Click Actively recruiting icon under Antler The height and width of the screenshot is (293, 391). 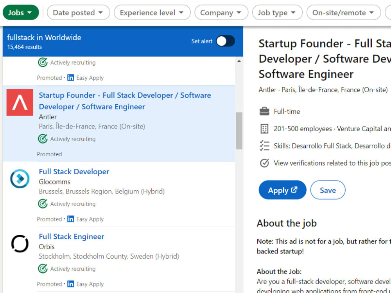point(43,139)
